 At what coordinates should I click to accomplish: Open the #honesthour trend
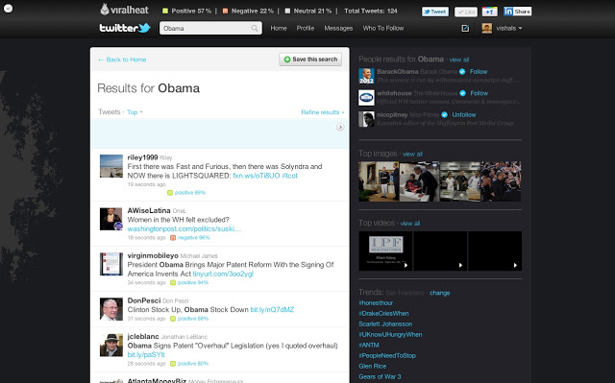click(376, 303)
